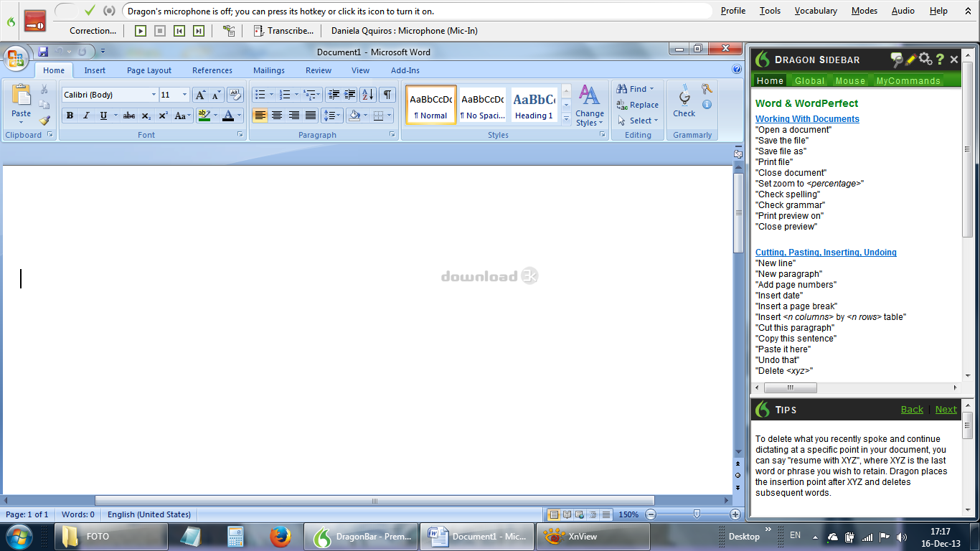
Task: Open References ribbon tab
Action: pyautogui.click(x=212, y=70)
